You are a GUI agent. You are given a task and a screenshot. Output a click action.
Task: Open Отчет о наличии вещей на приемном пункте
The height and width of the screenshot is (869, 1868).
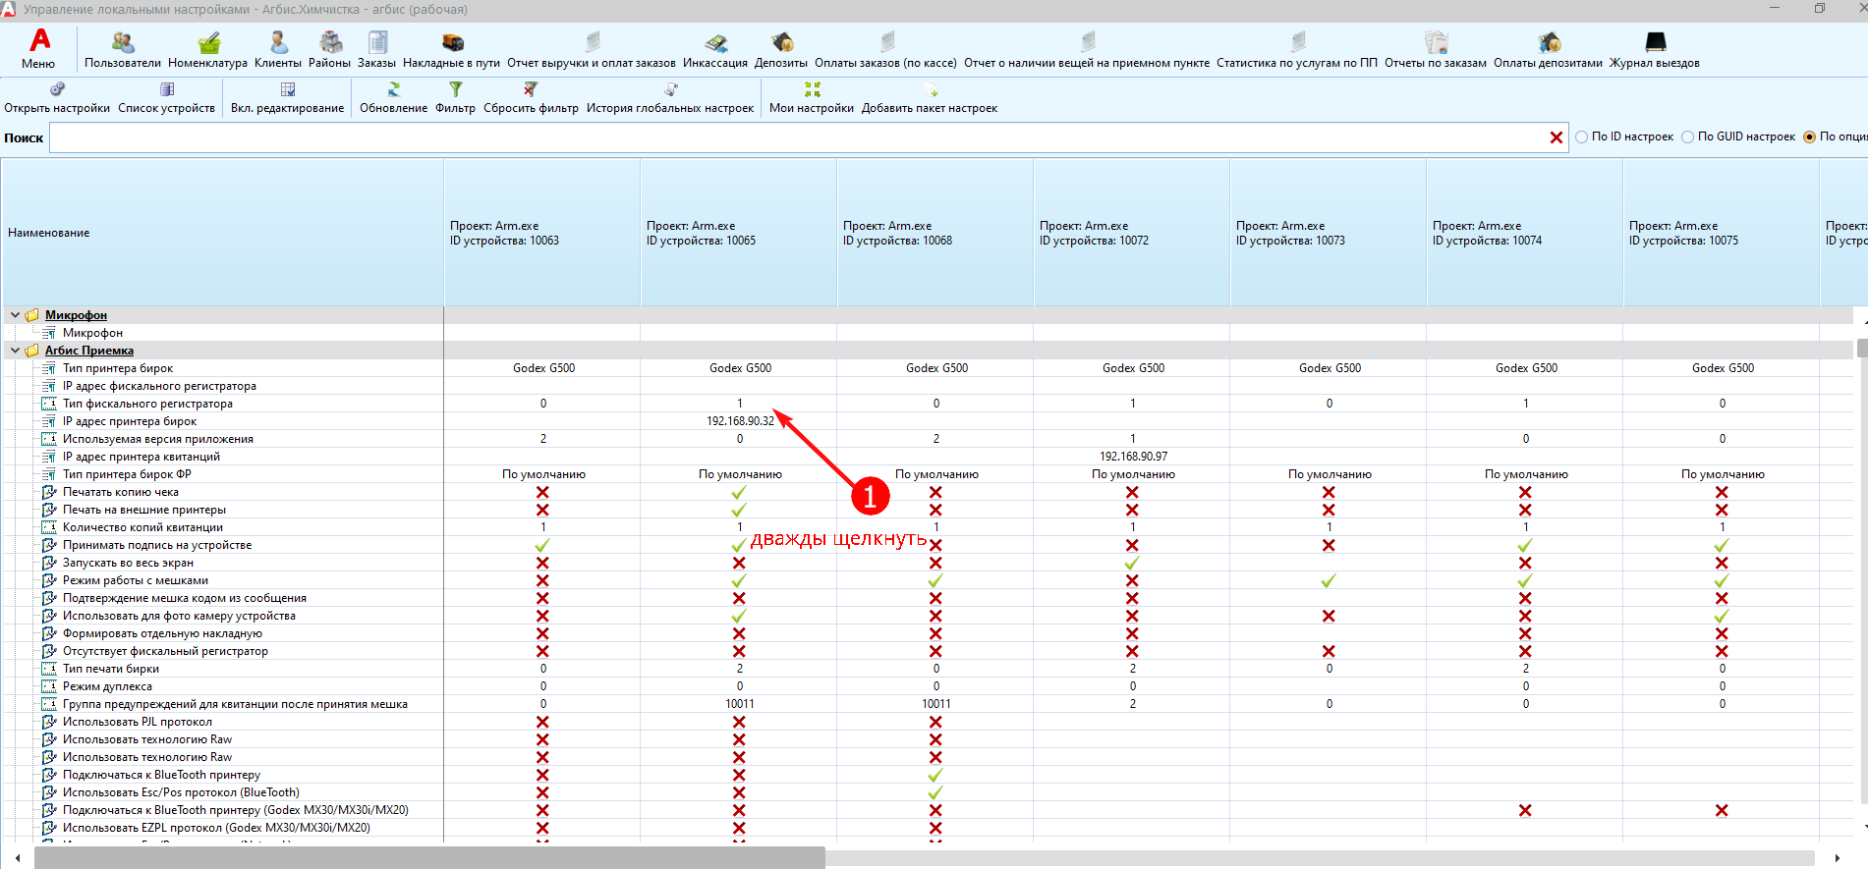click(x=1087, y=50)
